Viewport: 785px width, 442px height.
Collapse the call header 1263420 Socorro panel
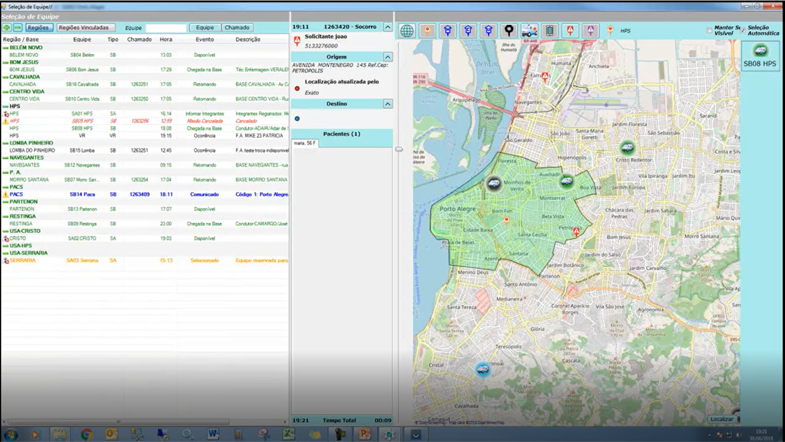tap(388, 27)
